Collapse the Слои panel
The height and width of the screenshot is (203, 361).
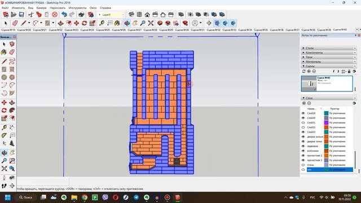point(329,98)
